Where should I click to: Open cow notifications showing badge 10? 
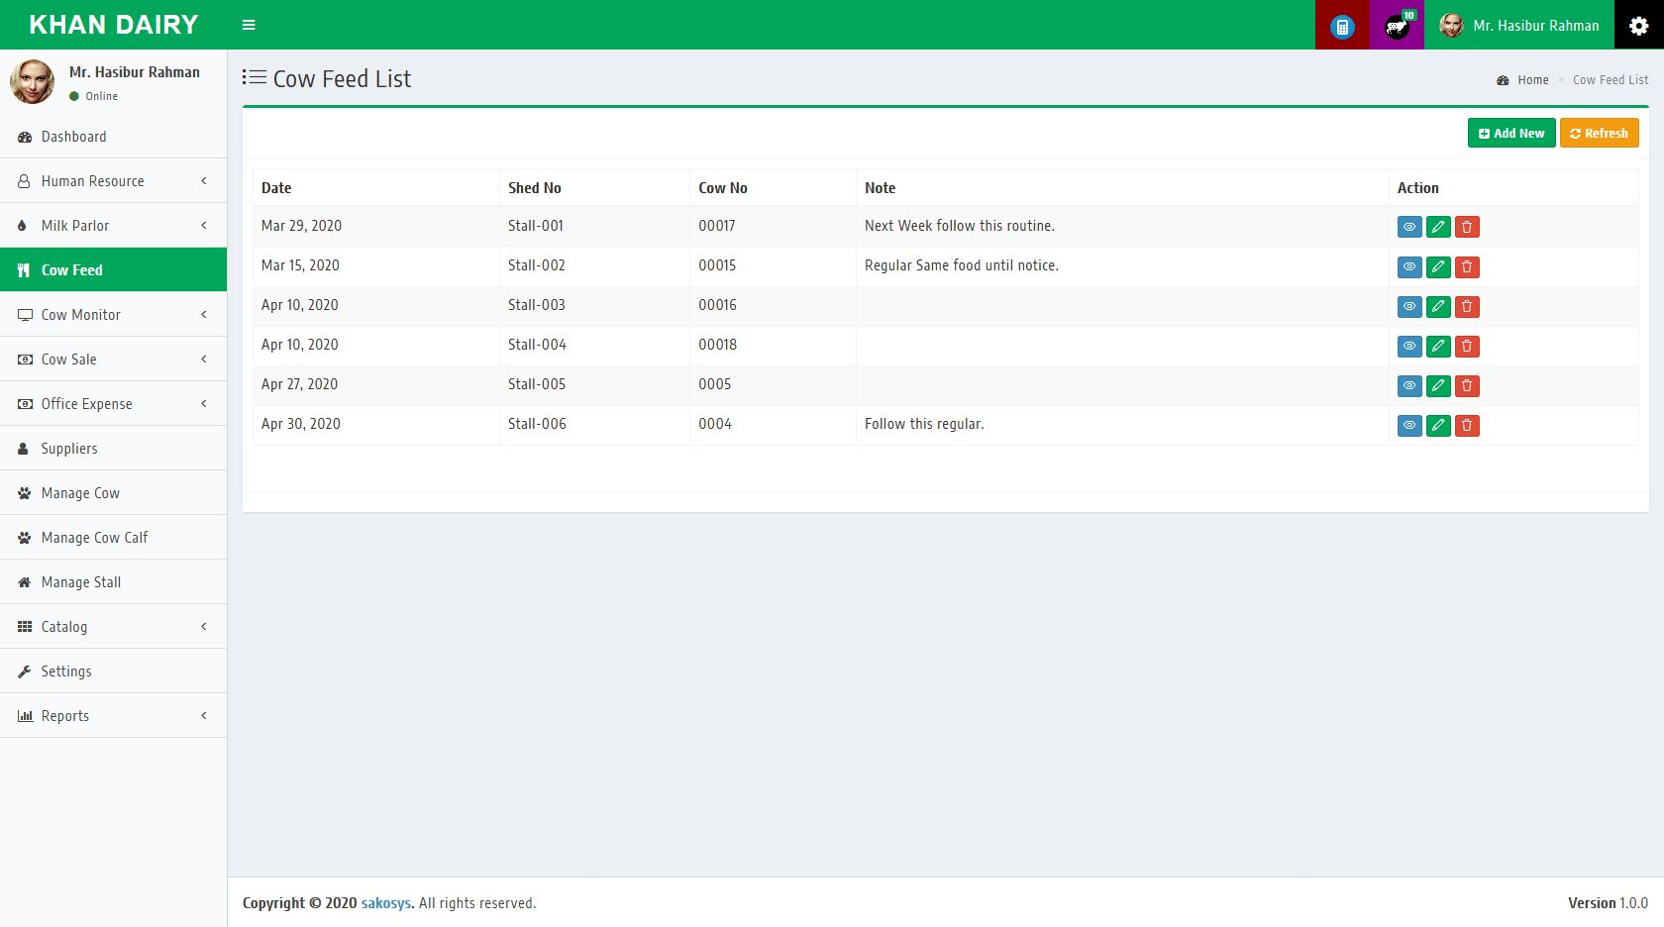point(1397,25)
